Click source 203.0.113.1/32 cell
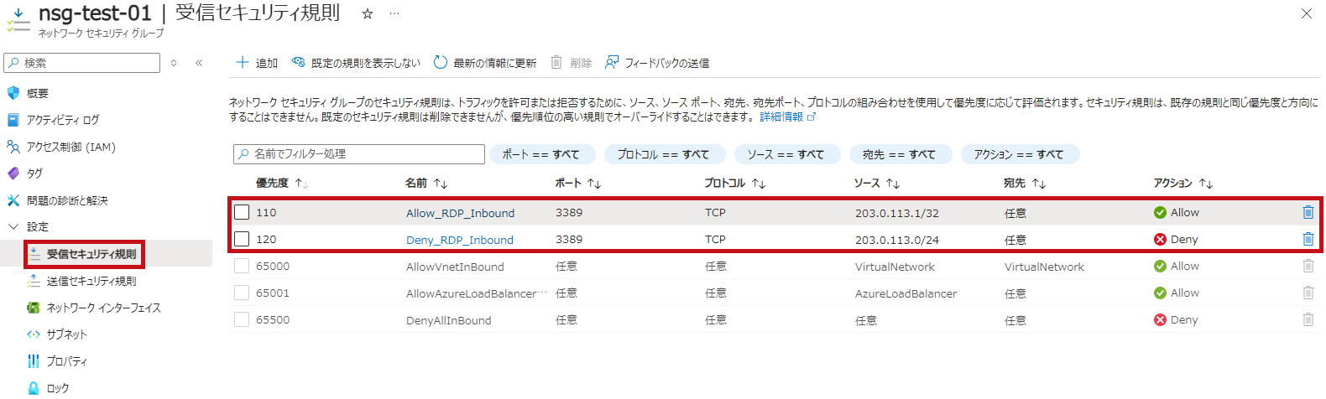1326x399 pixels. [x=896, y=213]
